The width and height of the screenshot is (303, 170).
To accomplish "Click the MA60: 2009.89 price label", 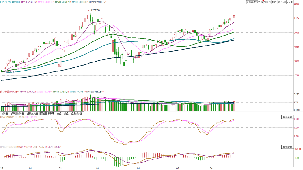I will 80,2.
